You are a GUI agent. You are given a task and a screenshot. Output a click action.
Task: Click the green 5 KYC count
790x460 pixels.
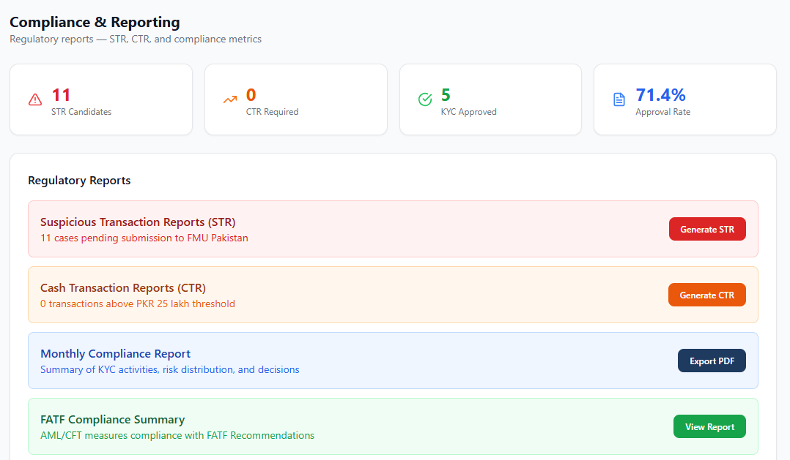(446, 94)
